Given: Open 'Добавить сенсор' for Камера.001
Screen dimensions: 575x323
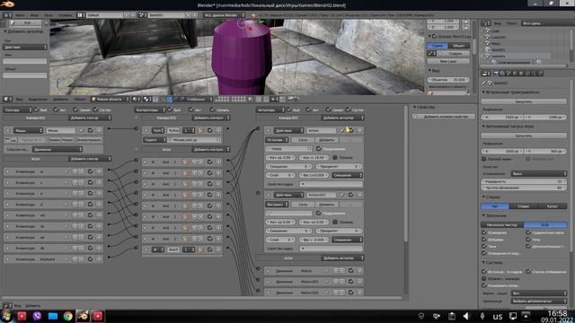Looking at the screenshot, I should click(x=90, y=118).
